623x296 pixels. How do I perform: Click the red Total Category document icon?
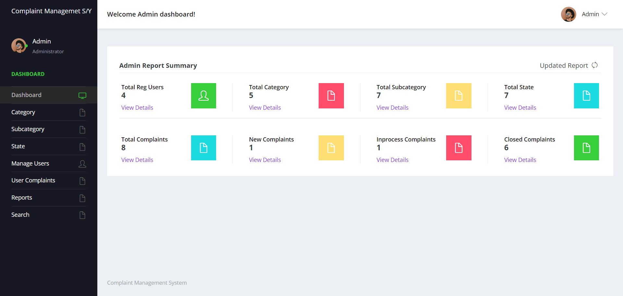click(331, 95)
